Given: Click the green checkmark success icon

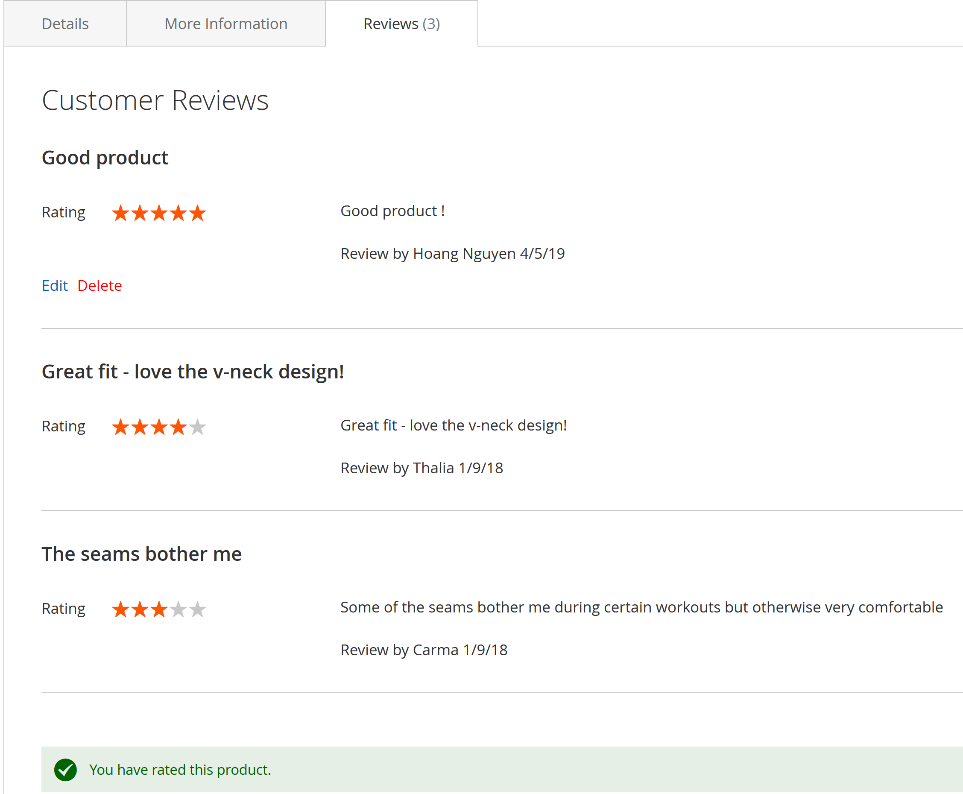Looking at the screenshot, I should point(65,770).
